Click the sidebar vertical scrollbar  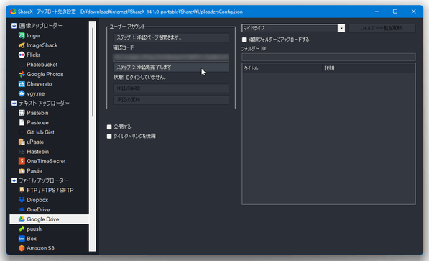[93, 136]
